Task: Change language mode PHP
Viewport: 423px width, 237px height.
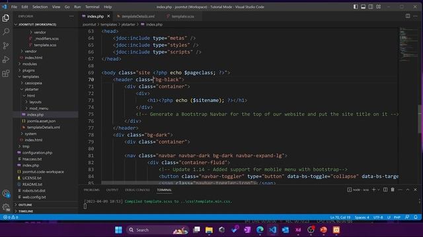Action: [397, 217]
